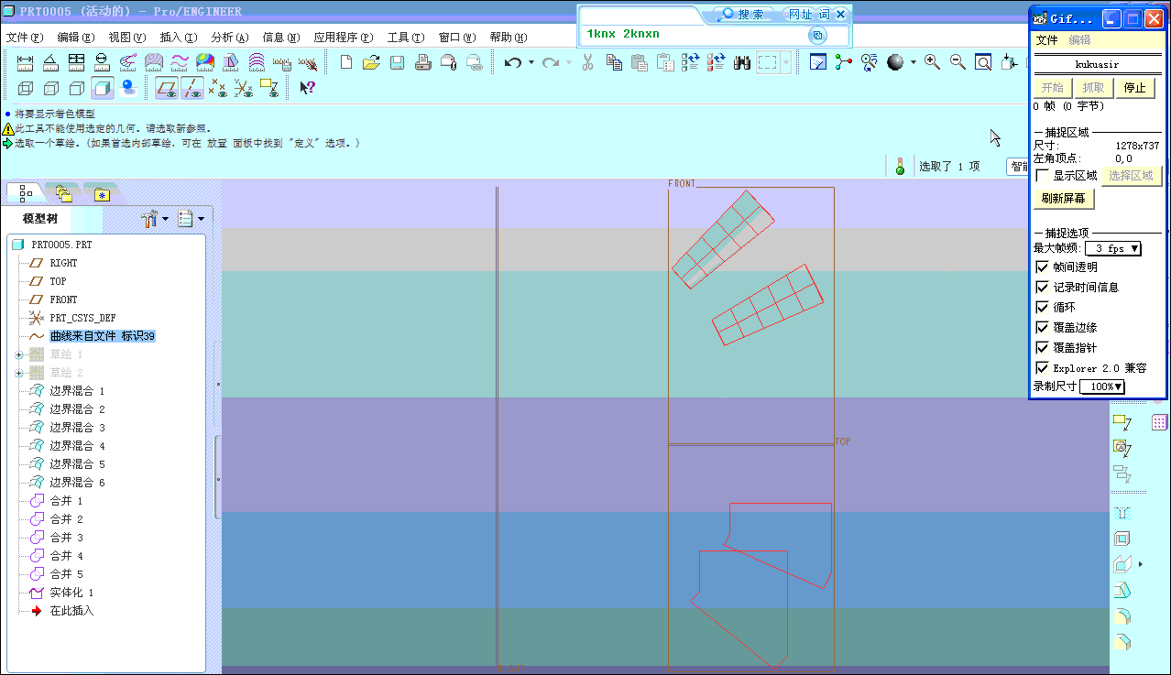Image resolution: width=1171 pixels, height=675 pixels.
Task: Open the 工具(T) menu
Action: click(405, 38)
